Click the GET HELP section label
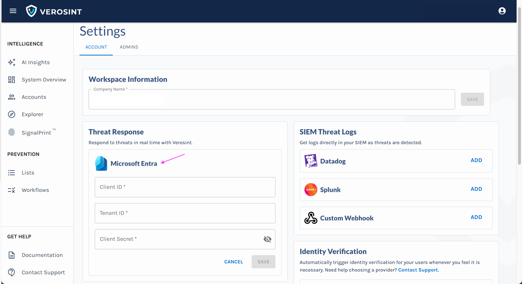Viewport: 522px width, 284px height. 19,237
